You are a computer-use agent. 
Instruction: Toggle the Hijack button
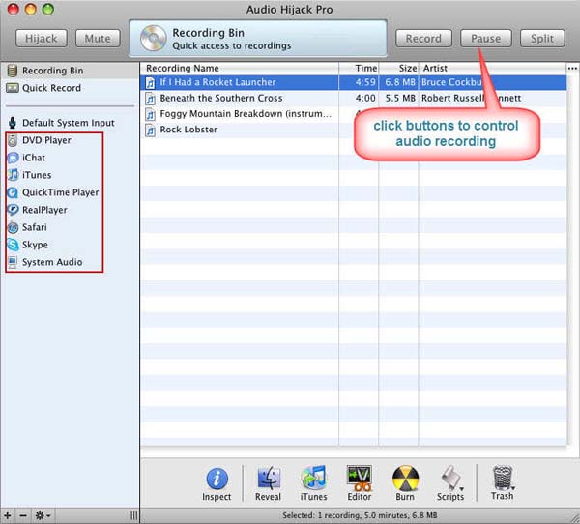tap(40, 39)
